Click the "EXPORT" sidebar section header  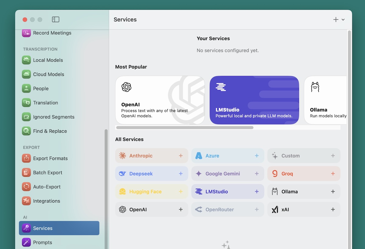(32, 148)
